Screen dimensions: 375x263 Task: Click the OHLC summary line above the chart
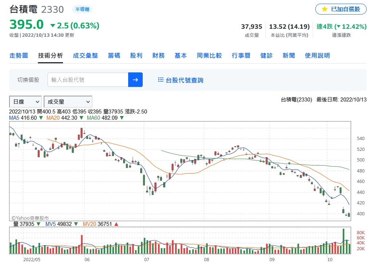78,112
